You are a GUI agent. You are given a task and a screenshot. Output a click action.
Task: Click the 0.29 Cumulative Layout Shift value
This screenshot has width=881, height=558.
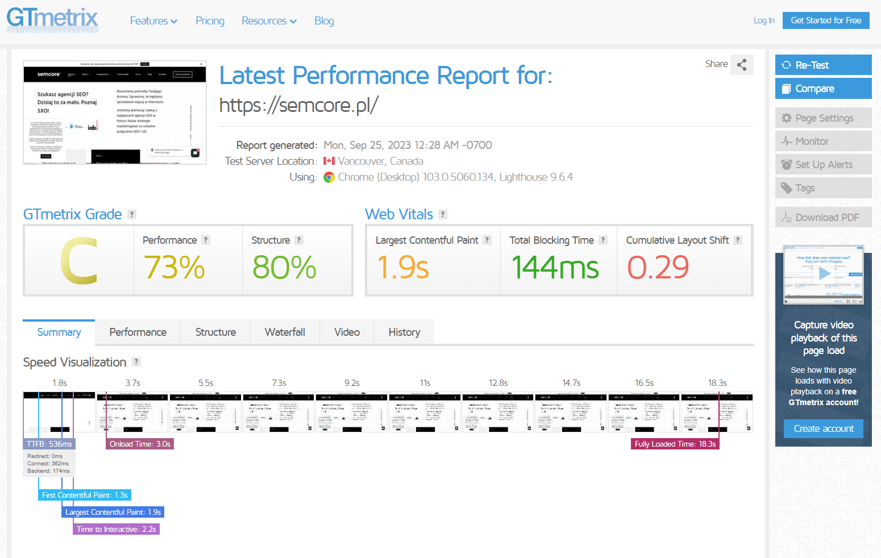tap(658, 267)
